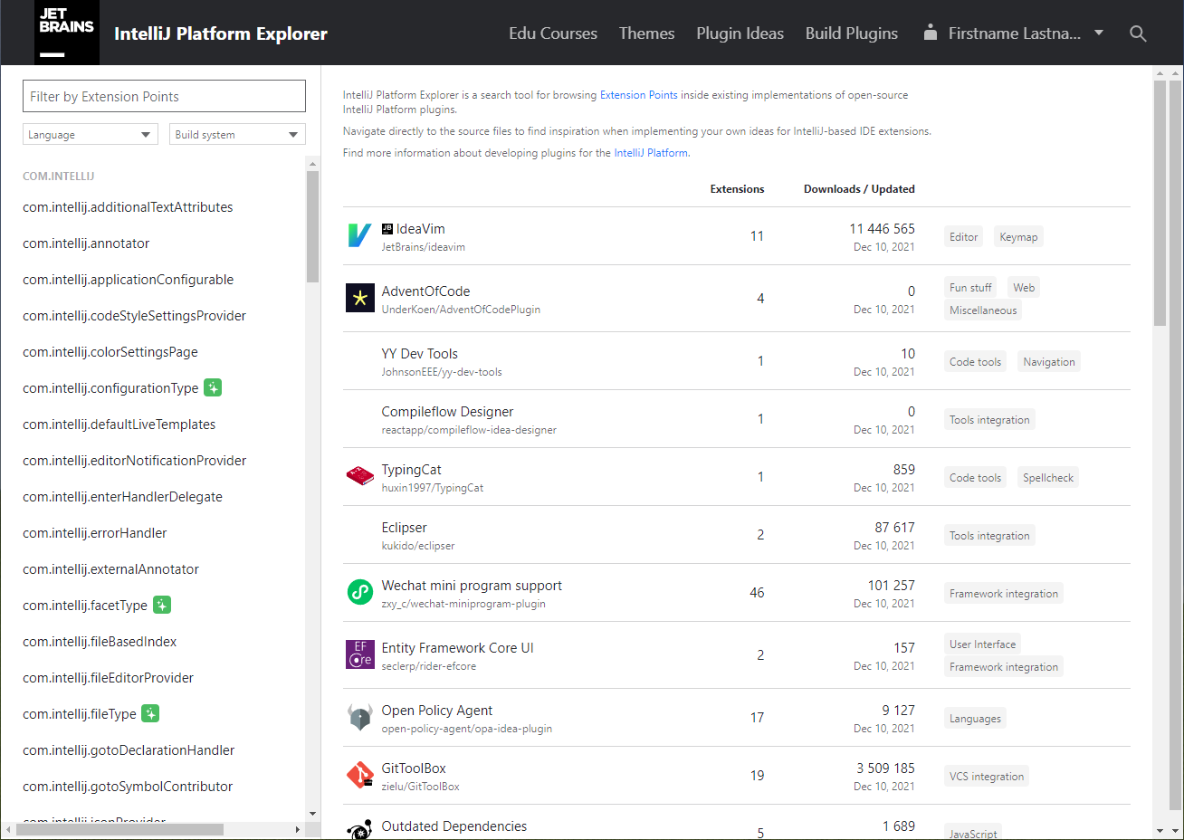
Task: Open Edu Courses in navigation
Action: click(553, 33)
